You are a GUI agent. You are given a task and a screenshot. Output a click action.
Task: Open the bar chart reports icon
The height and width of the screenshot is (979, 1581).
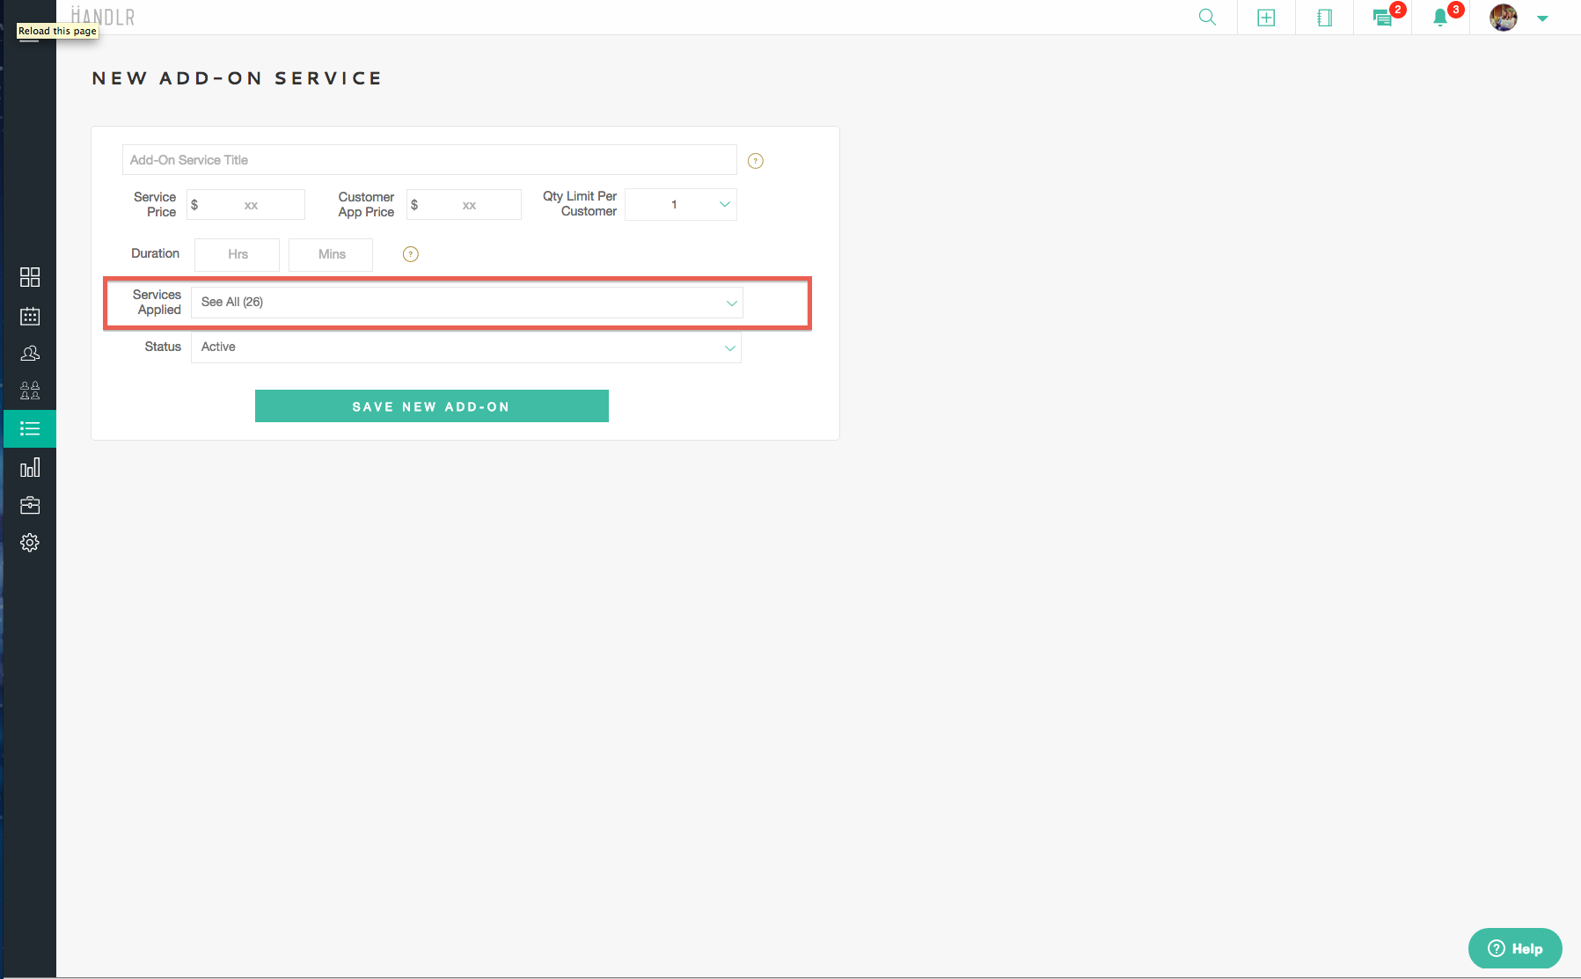[30, 467]
